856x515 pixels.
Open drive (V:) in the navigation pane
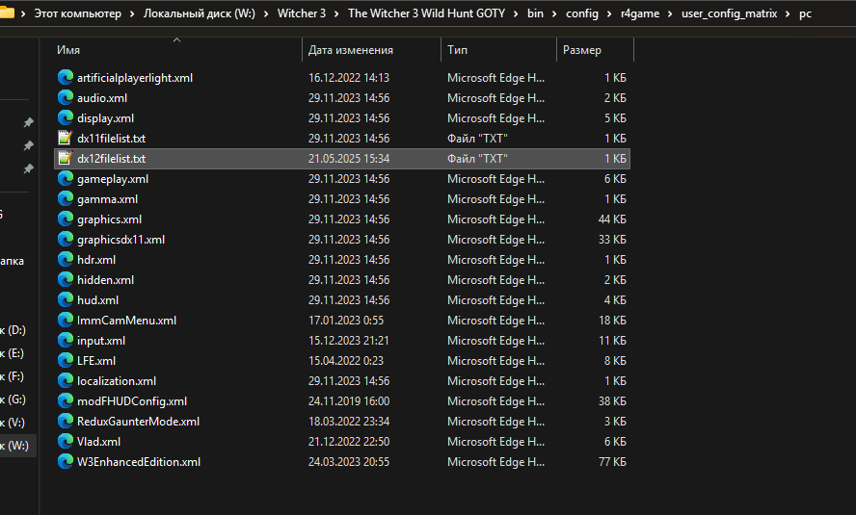tap(13, 423)
